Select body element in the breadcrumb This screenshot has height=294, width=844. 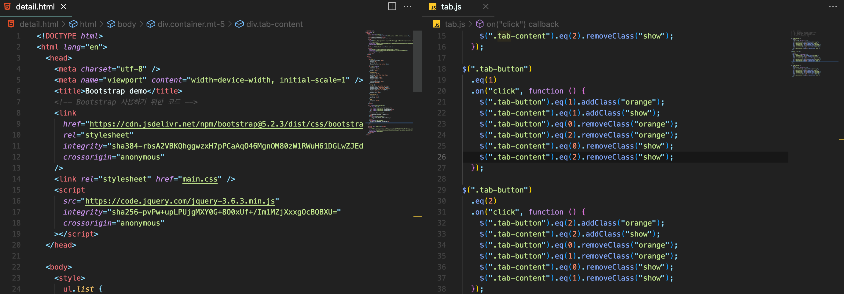pyautogui.click(x=127, y=24)
